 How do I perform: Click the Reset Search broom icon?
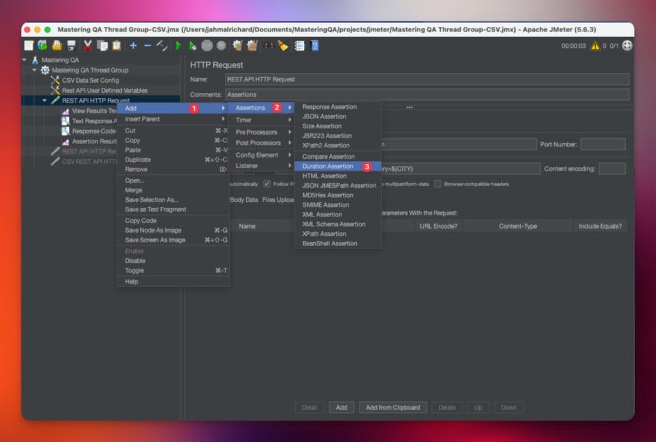283,45
